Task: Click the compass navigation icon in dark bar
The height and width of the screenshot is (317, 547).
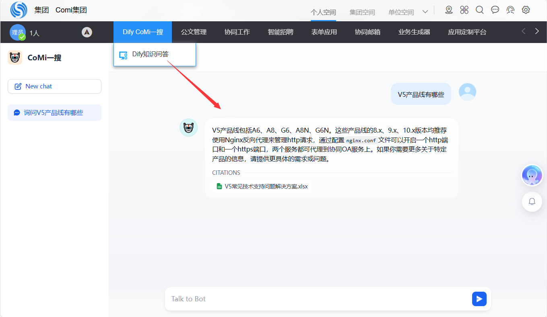Action: pos(87,32)
